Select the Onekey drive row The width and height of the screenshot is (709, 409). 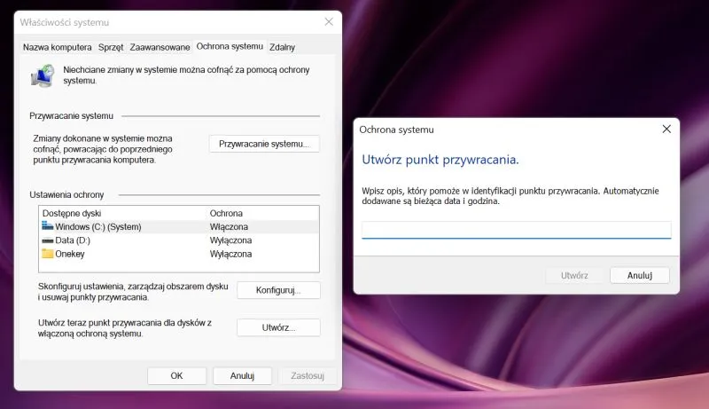tap(179, 254)
